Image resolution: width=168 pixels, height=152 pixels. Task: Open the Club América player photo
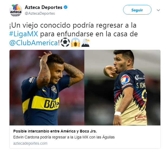click(122, 88)
